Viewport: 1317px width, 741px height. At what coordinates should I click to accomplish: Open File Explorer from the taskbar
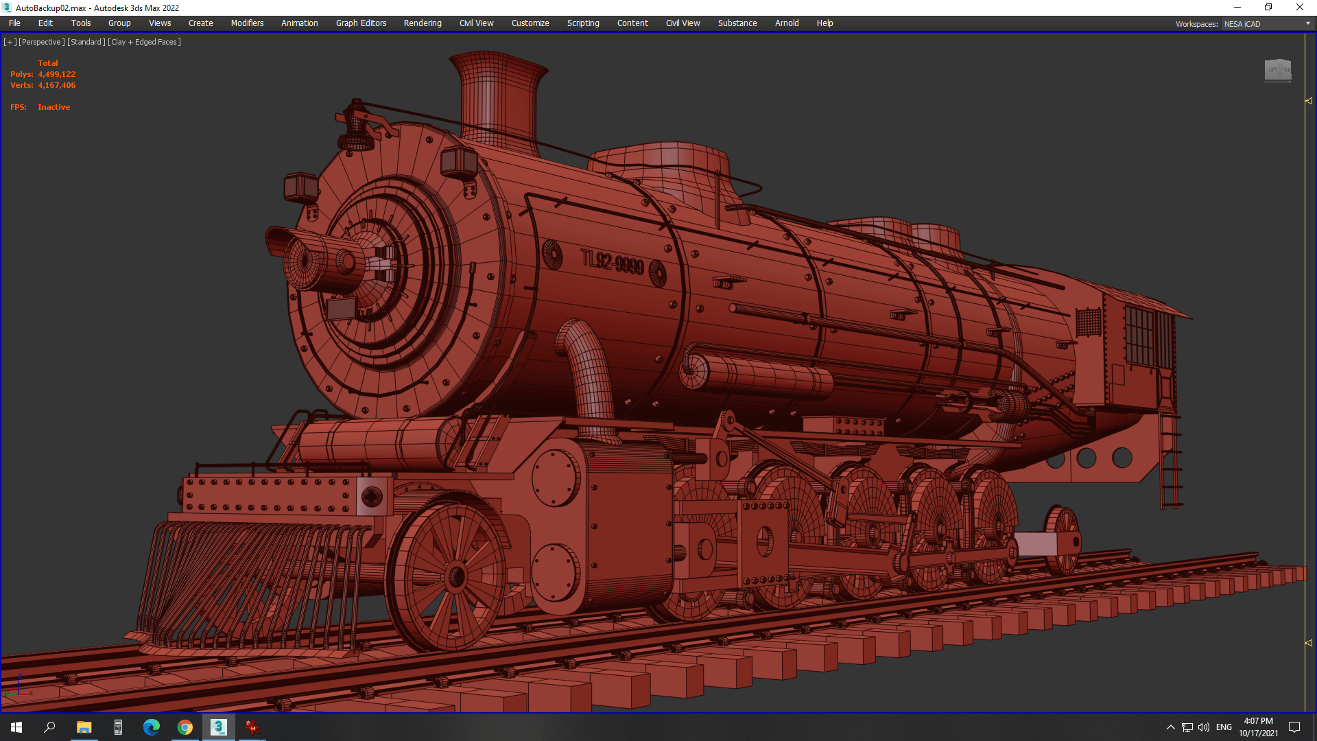(x=84, y=727)
